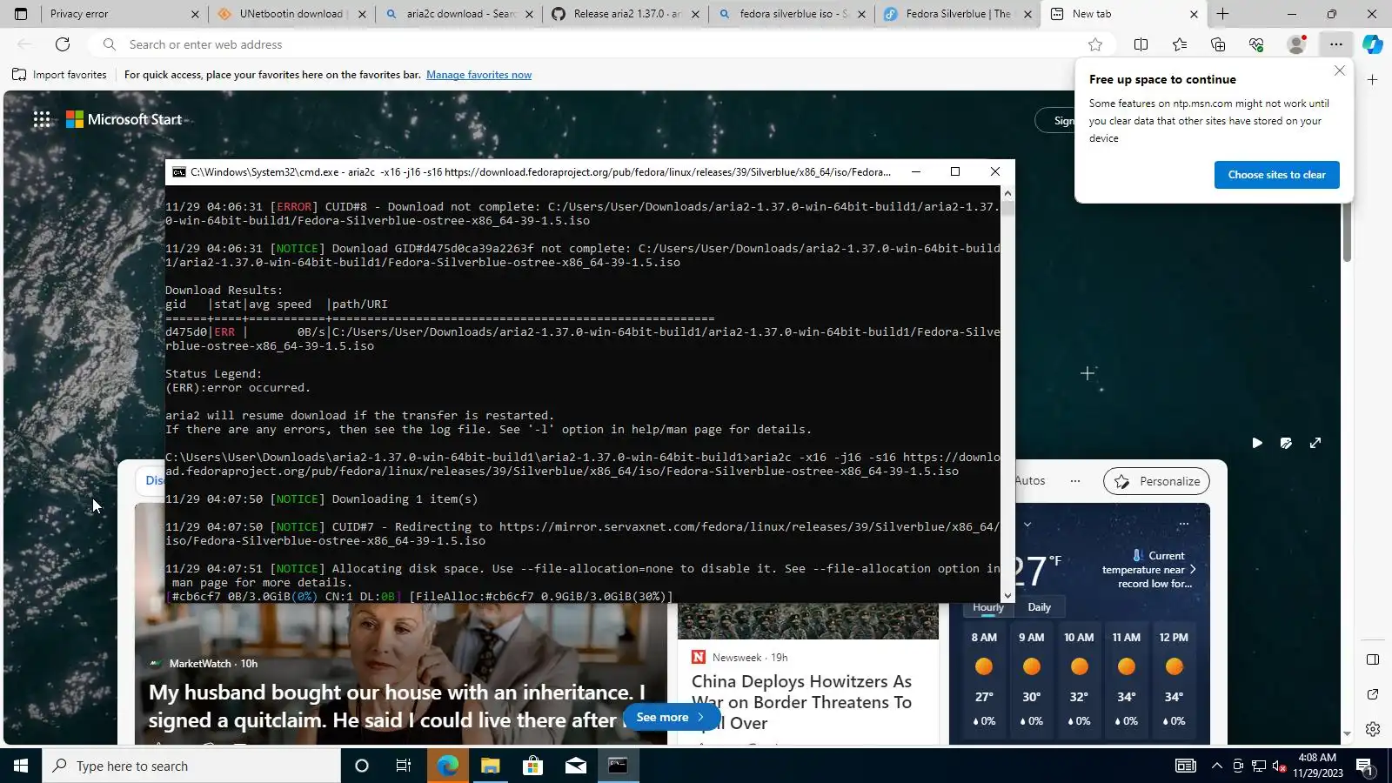Switch to Fedora Silverblue tab

(957, 14)
